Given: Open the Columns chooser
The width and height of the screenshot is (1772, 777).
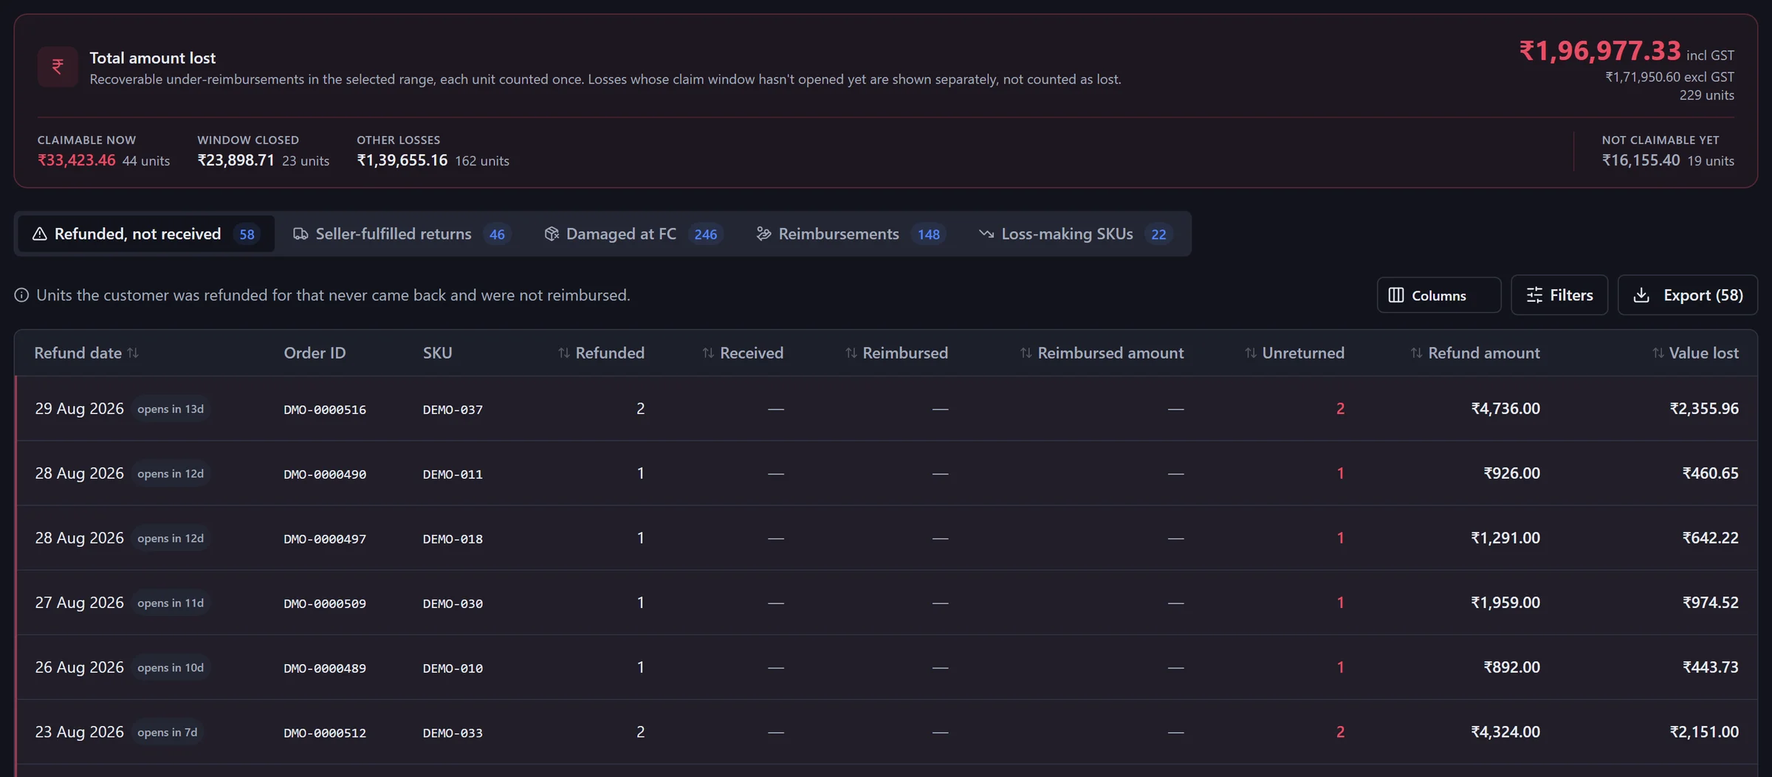Looking at the screenshot, I should (1439, 295).
